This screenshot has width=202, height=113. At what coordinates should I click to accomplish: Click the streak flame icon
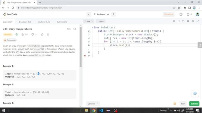point(188,14)
